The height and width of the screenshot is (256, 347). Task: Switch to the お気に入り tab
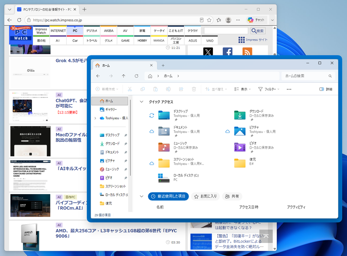(205, 196)
